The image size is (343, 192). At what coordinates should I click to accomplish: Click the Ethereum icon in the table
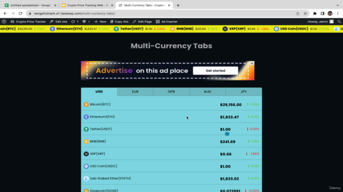click(x=86, y=117)
